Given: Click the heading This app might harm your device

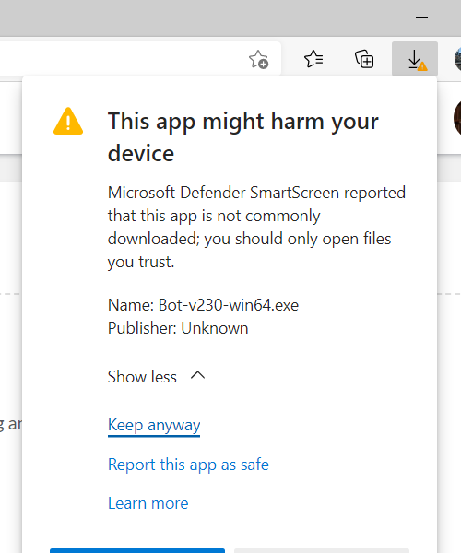Looking at the screenshot, I should [x=243, y=136].
